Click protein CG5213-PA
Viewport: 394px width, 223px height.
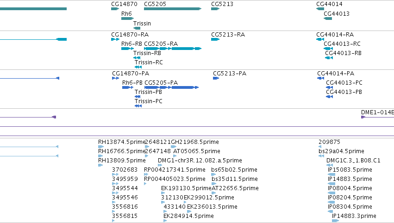230,74
